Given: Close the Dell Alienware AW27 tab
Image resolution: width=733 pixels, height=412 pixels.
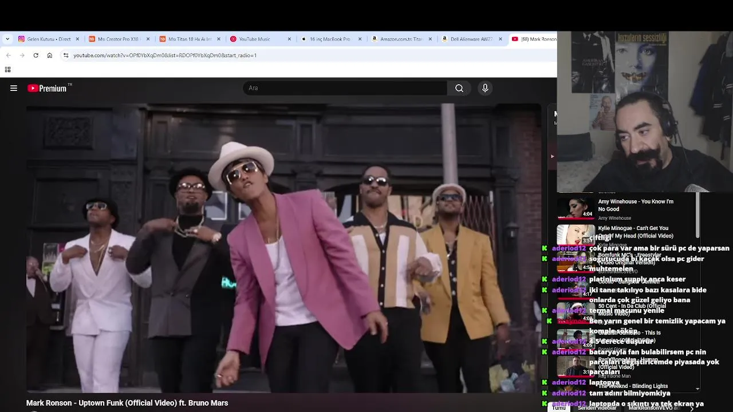Looking at the screenshot, I should pyautogui.click(x=501, y=39).
